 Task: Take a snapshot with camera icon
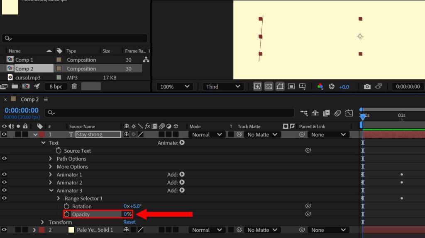[x=367, y=87]
